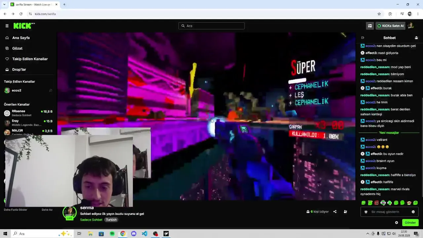This screenshot has height=238, width=423.
Task: Open recommended channel RRaenee
Action: (28, 113)
